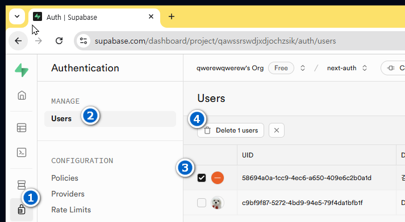Image resolution: width=405 pixels, height=222 pixels.
Task: Click the CONFIGURATION section label
Action: point(82,161)
